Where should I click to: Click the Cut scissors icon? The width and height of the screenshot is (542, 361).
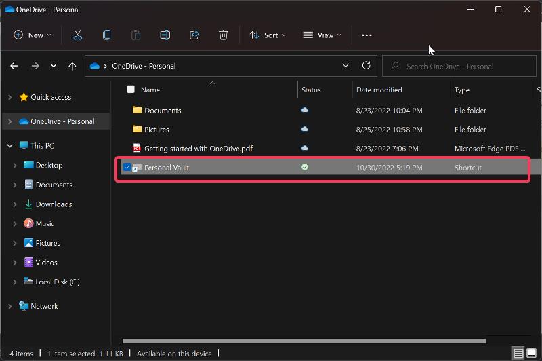point(78,35)
